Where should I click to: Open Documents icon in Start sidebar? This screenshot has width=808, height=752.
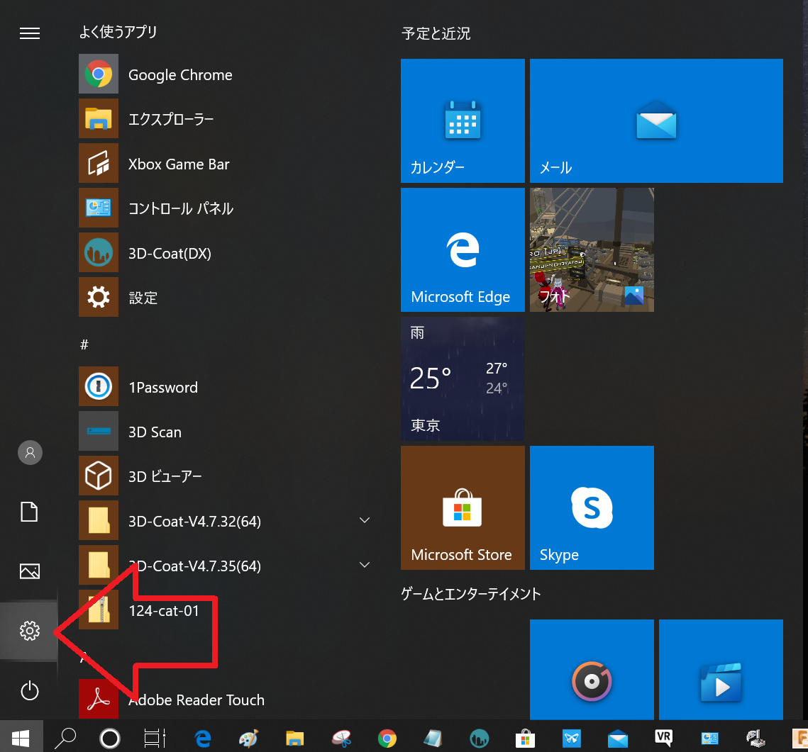[29, 512]
